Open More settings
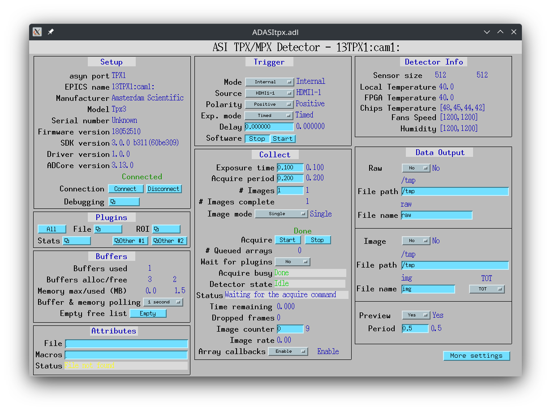551x411 pixels. [x=477, y=355]
